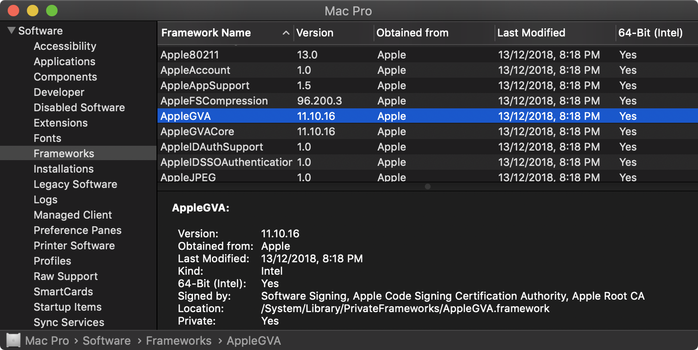Select Applications in the sidebar
Image resolution: width=698 pixels, height=350 pixels.
64,61
